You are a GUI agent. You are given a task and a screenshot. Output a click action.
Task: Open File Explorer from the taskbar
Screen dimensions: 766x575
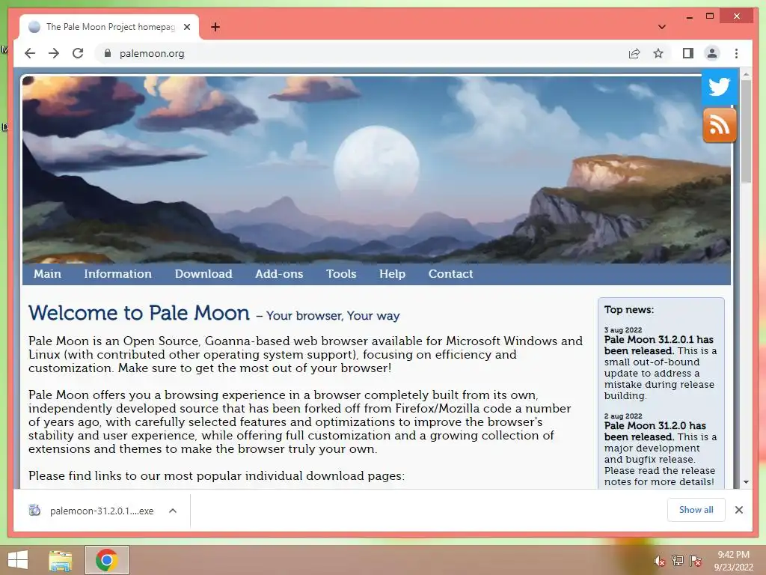tap(60, 560)
